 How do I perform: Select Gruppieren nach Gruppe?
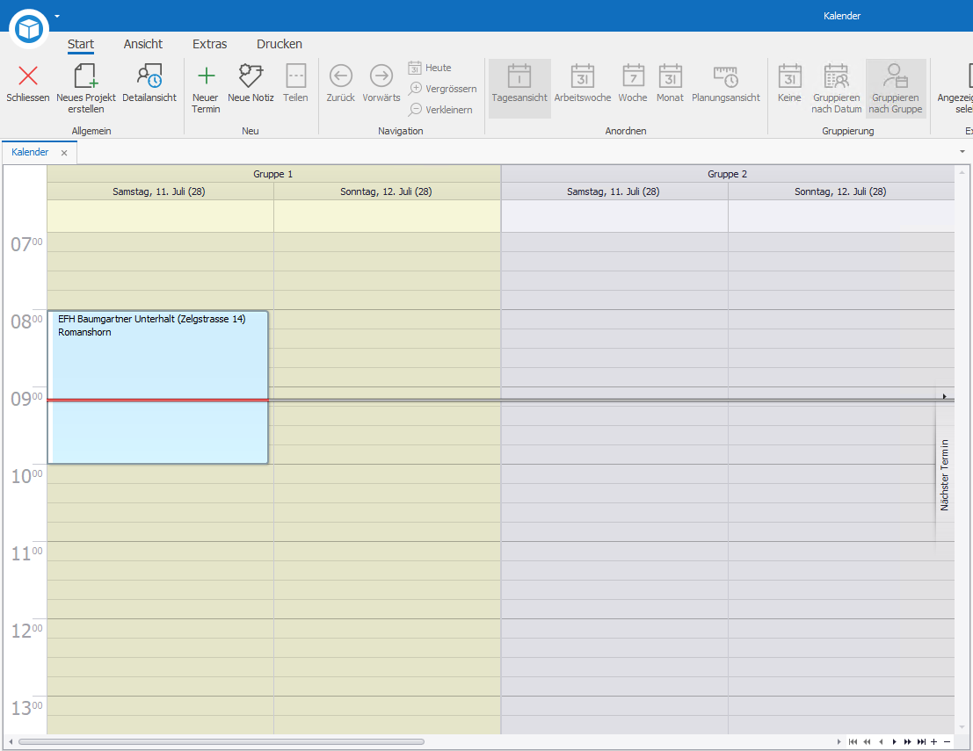click(896, 88)
